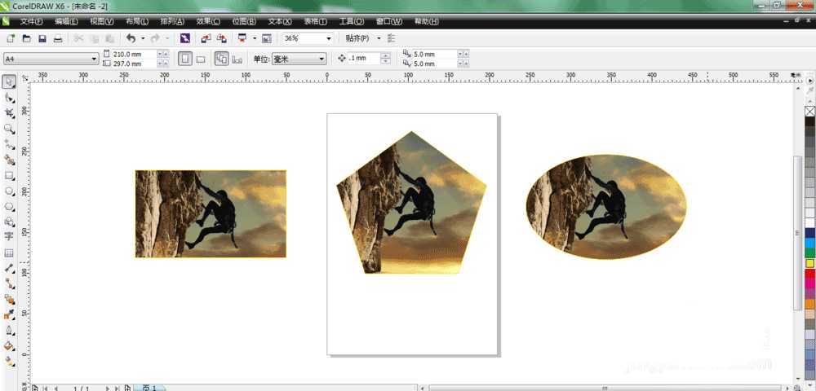Click the 贴齐(P) snap button
The image size is (816, 391).
357,38
